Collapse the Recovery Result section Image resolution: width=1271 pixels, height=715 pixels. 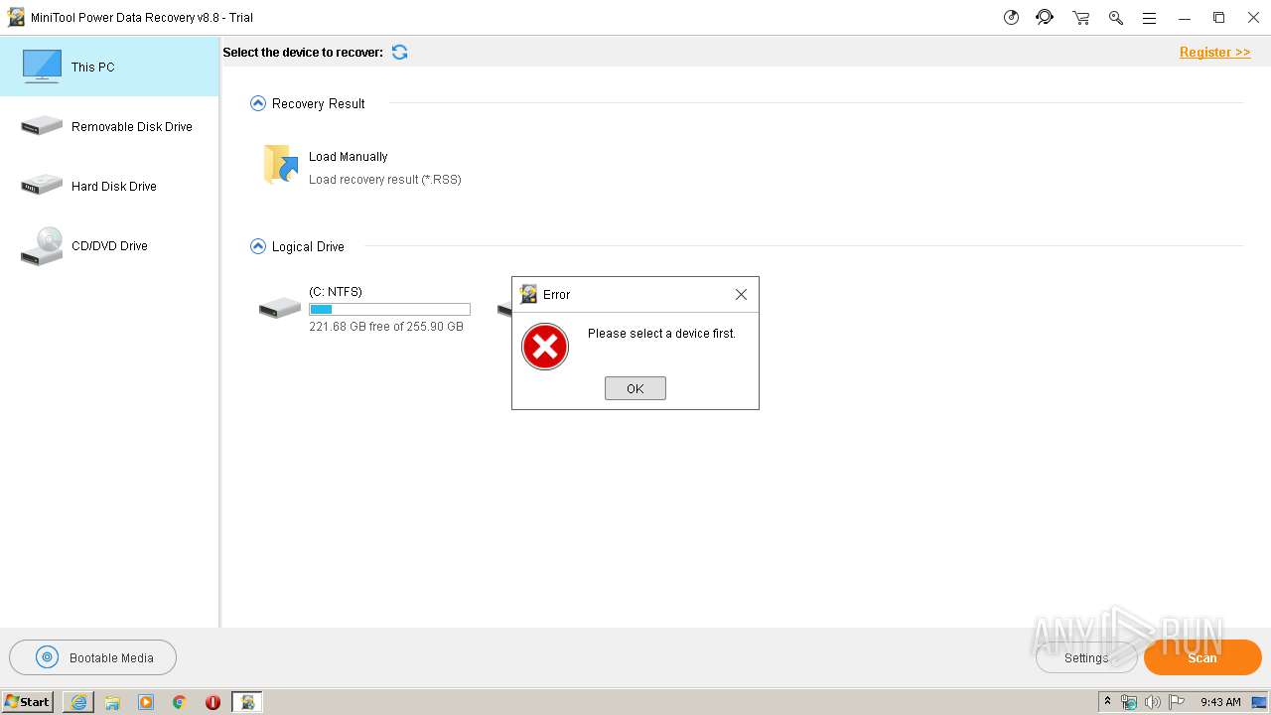click(258, 103)
